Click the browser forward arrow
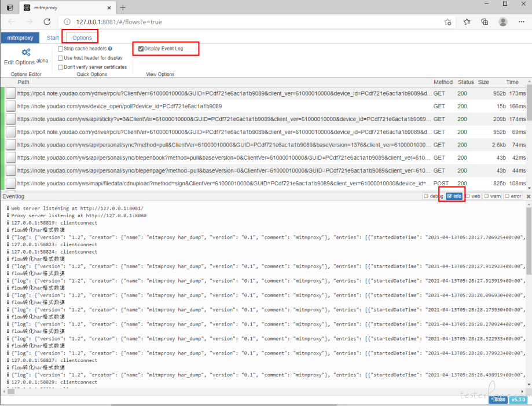Image resolution: width=532 pixels, height=406 pixels. tap(30, 22)
